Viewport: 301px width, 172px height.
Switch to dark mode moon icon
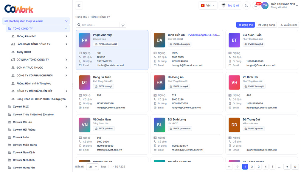[x=246, y=6]
